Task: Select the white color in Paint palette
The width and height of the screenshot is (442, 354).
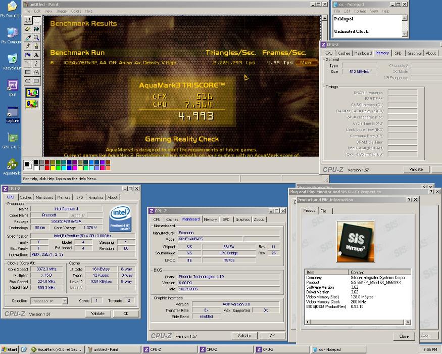Action: (36, 168)
